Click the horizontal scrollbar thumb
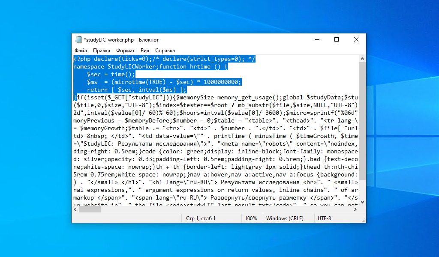The height and width of the screenshot is (257, 439). [x=90, y=209]
